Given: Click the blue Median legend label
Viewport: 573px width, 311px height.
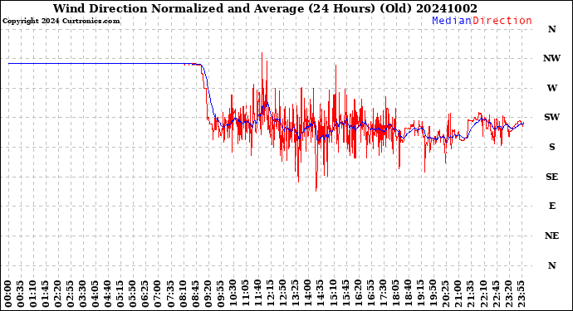Looking at the screenshot, I should (x=452, y=21).
